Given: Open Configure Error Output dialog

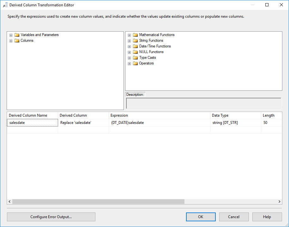Looking at the screenshot, I should (x=51, y=217).
